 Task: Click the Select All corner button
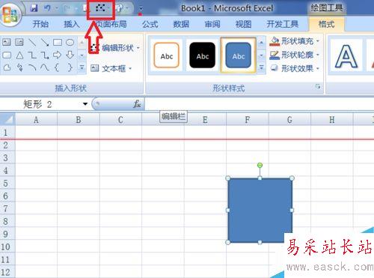[x=7, y=119]
